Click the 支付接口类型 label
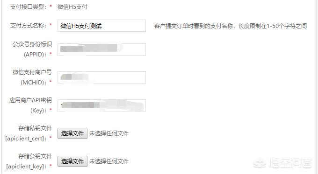 point(29,7)
